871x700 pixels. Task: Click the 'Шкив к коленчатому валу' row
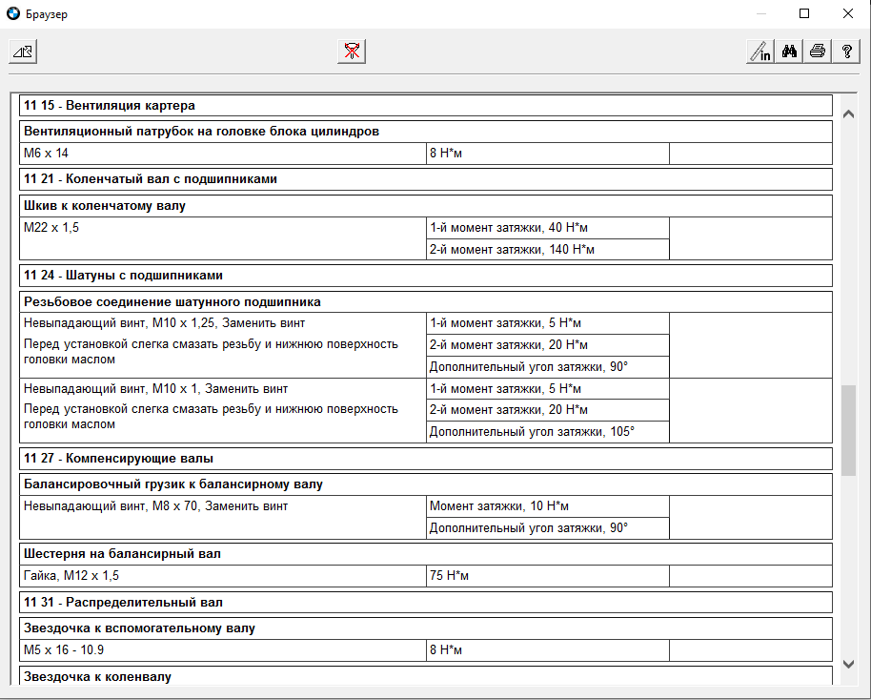click(x=105, y=206)
